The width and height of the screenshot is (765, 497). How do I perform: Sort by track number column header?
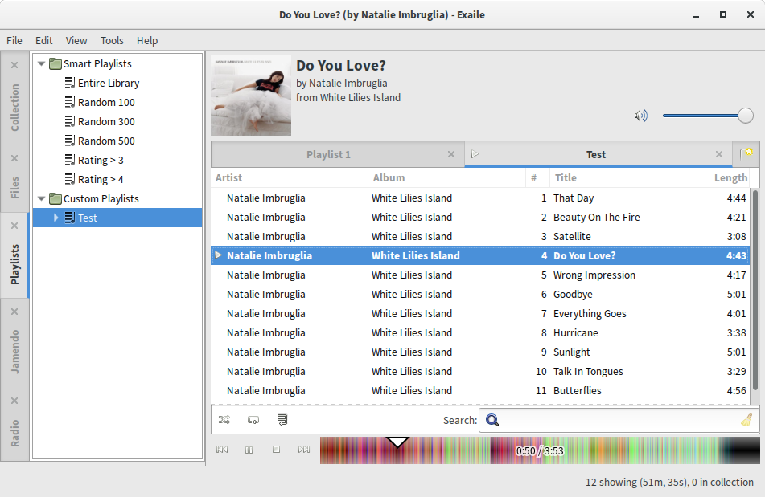click(537, 177)
